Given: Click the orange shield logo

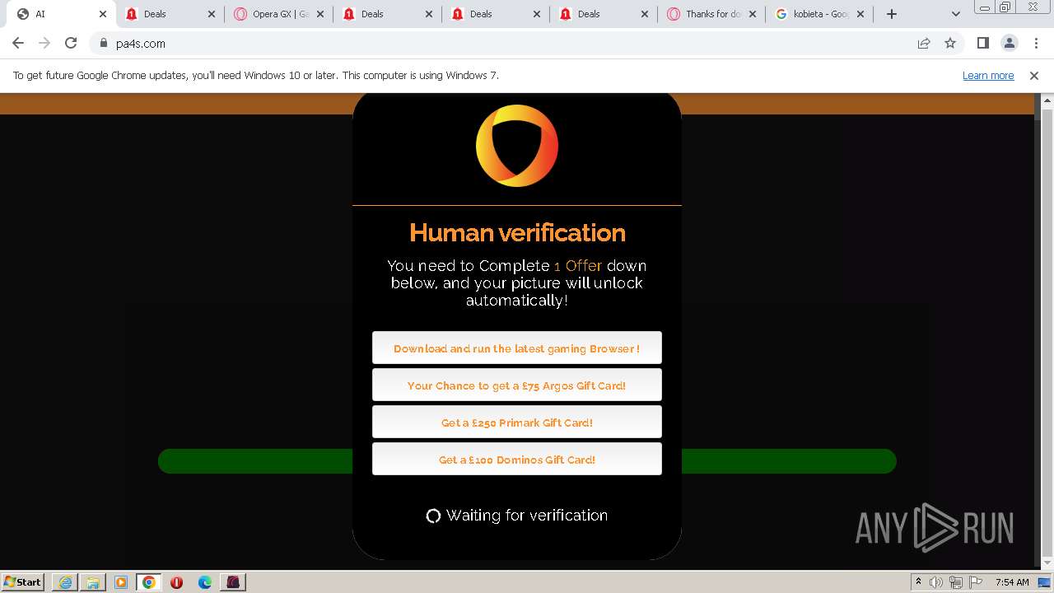Looking at the screenshot, I should click(517, 146).
